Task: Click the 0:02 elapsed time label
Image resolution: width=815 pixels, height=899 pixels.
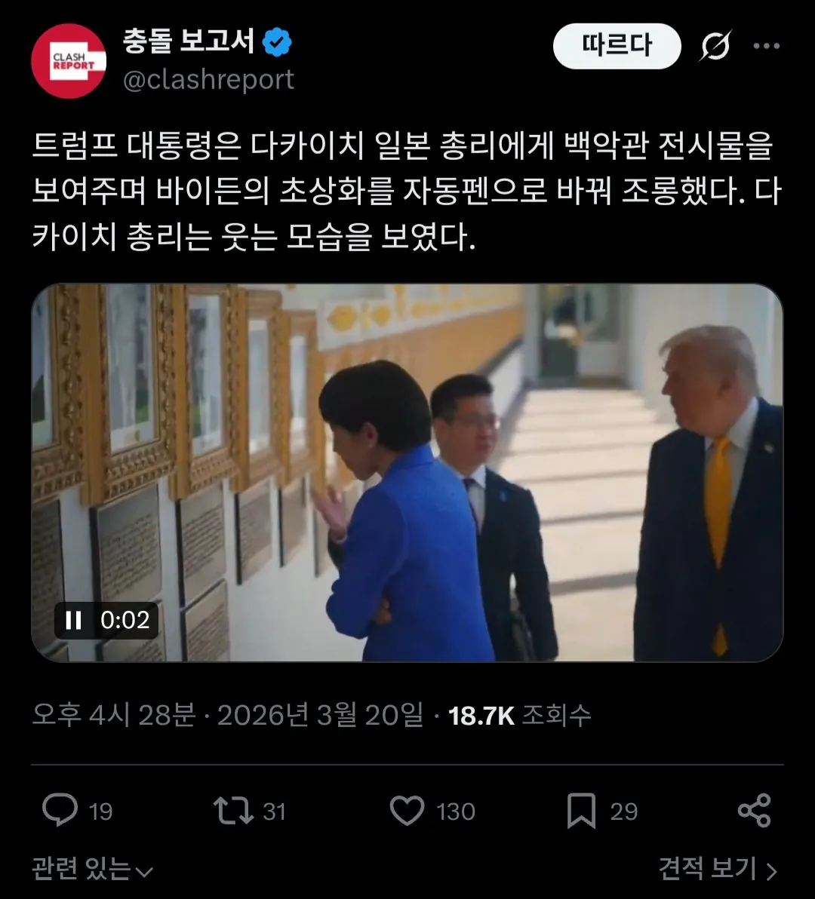Action: tap(125, 620)
